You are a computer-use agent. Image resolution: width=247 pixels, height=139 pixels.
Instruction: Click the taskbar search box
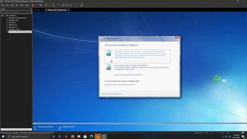pyautogui.click(x=28, y=136)
